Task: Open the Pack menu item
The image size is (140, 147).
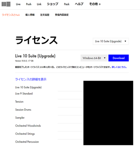Action: 67,4
